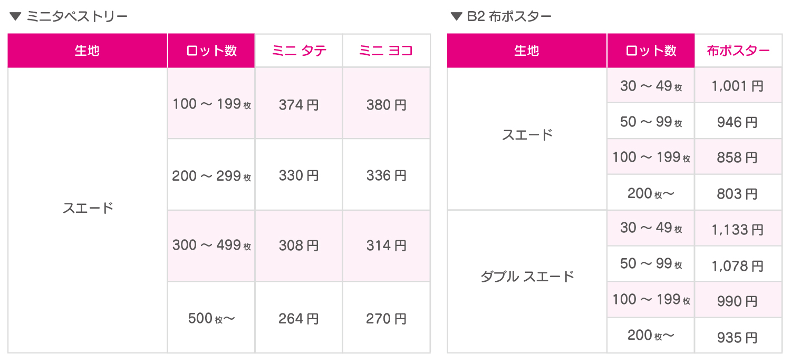The width and height of the screenshot is (791, 364).
Task: Click the 生地 header in tapestry table
Action: pos(88,51)
